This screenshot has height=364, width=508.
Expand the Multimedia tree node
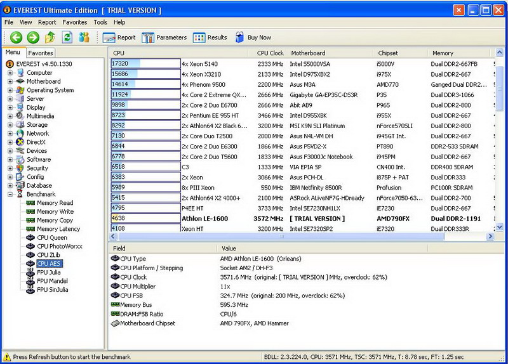(x=10, y=116)
